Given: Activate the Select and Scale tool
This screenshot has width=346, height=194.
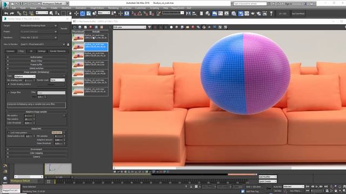Looking at the screenshot, I should (89, 13).
